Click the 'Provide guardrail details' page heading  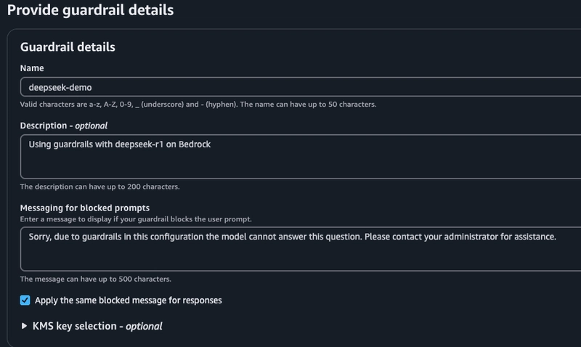(91, 11)
